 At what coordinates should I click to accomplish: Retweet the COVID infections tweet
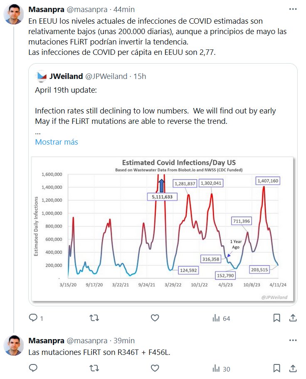[x=94, y=318]
